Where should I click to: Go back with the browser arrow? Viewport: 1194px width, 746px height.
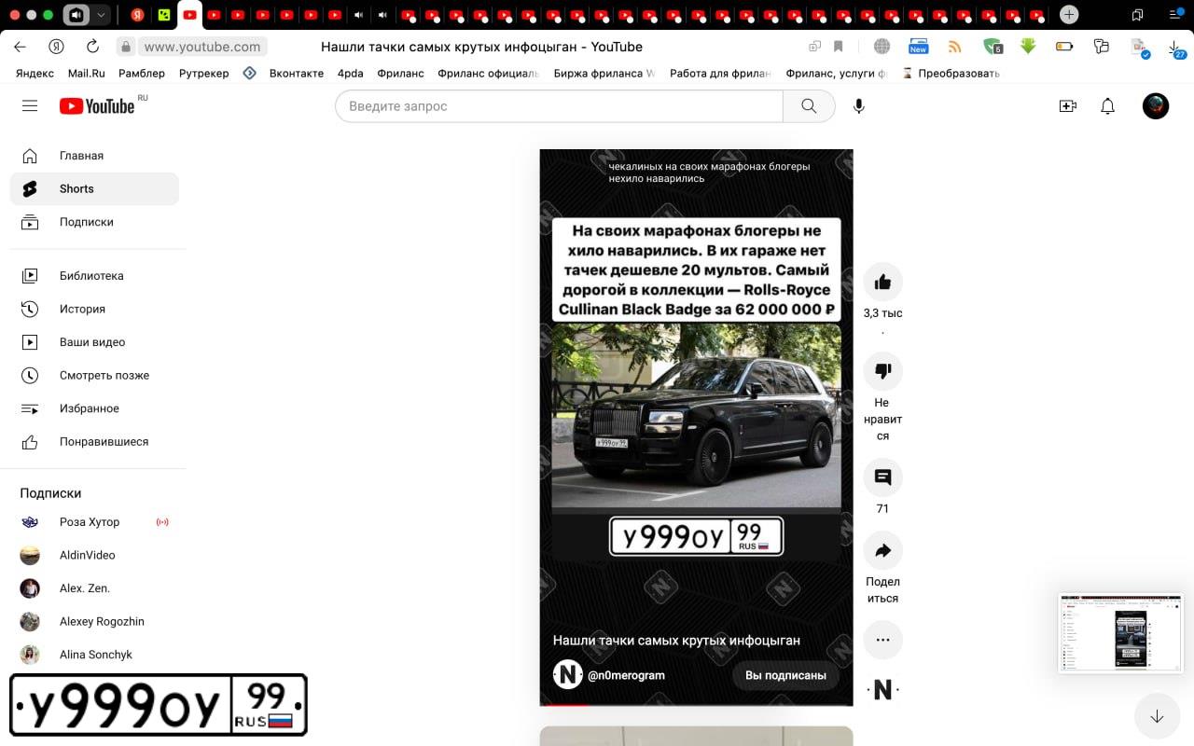(x=20, y=47)
